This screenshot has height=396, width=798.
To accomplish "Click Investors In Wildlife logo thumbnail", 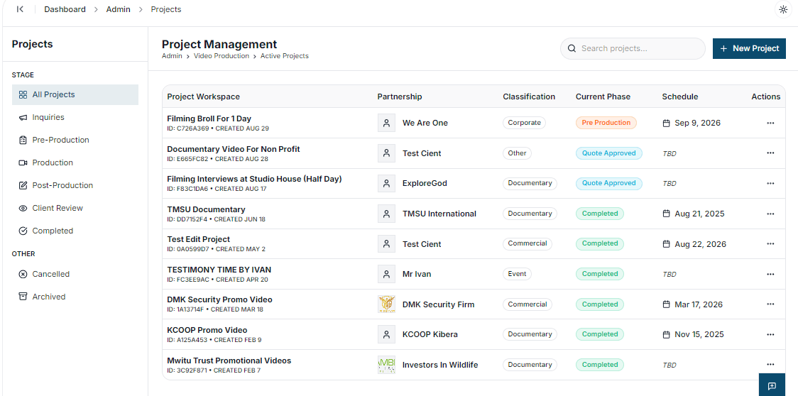I will [x=386, y=365].
